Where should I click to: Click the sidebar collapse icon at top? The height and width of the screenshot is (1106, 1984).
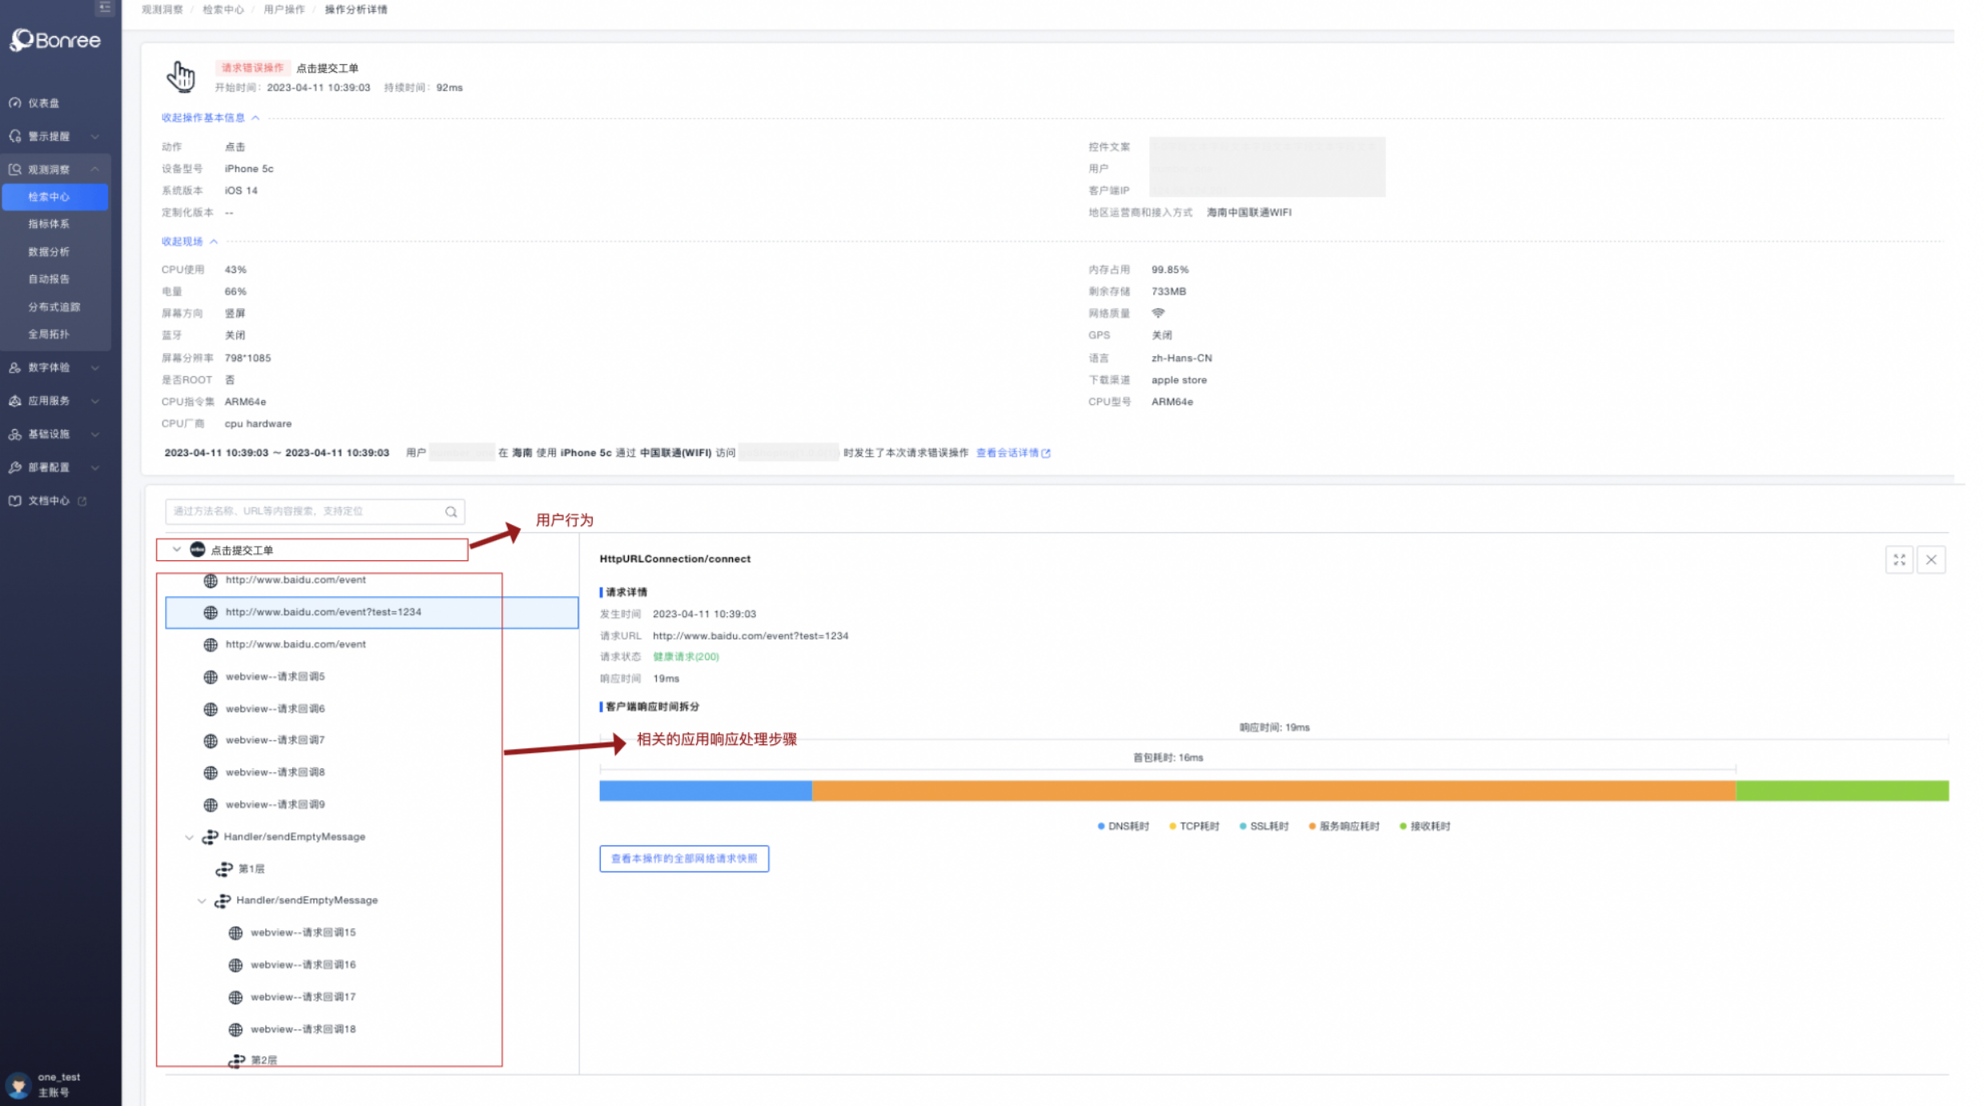pos(104,7)
